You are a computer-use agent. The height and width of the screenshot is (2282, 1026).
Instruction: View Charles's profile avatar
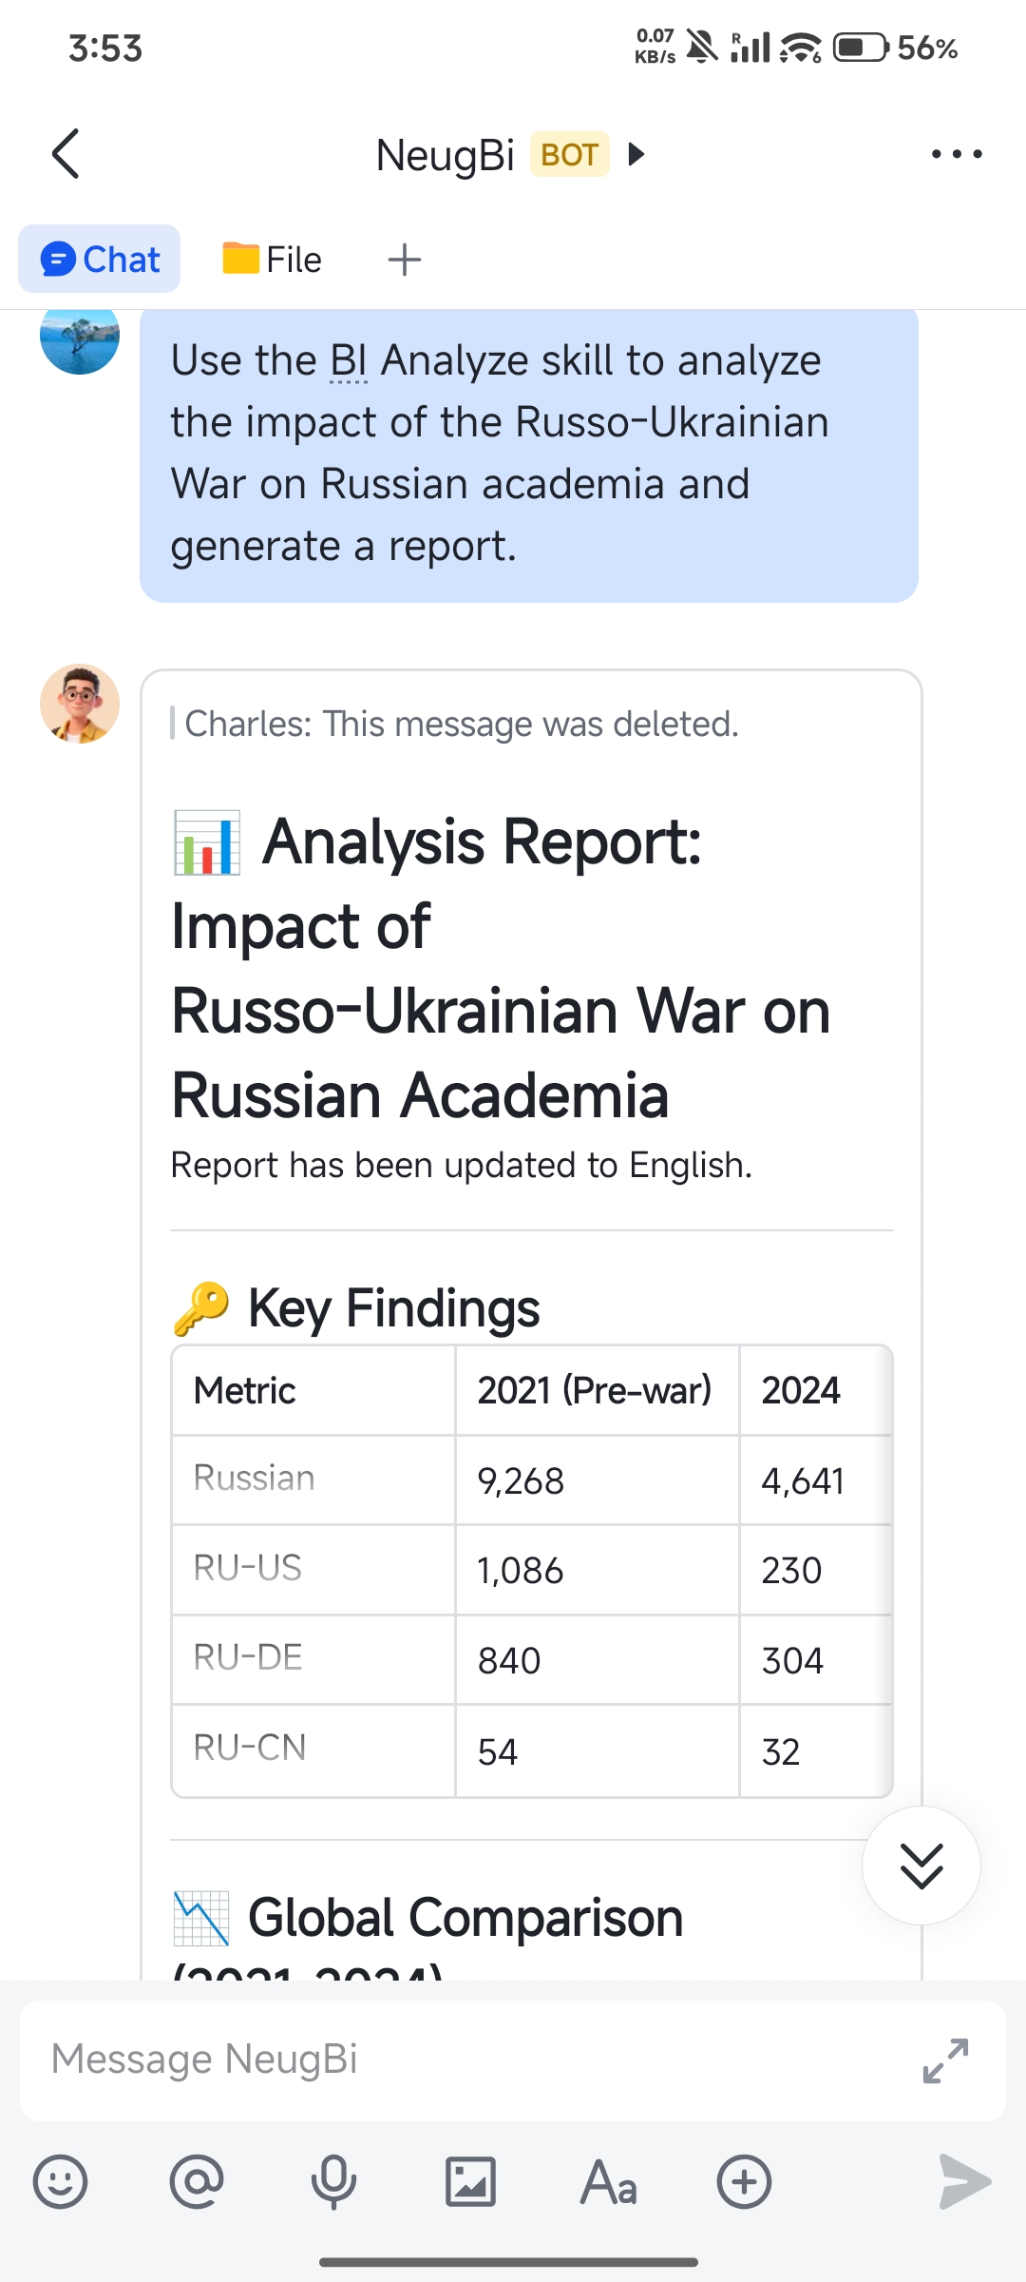[x=80, y=705]
